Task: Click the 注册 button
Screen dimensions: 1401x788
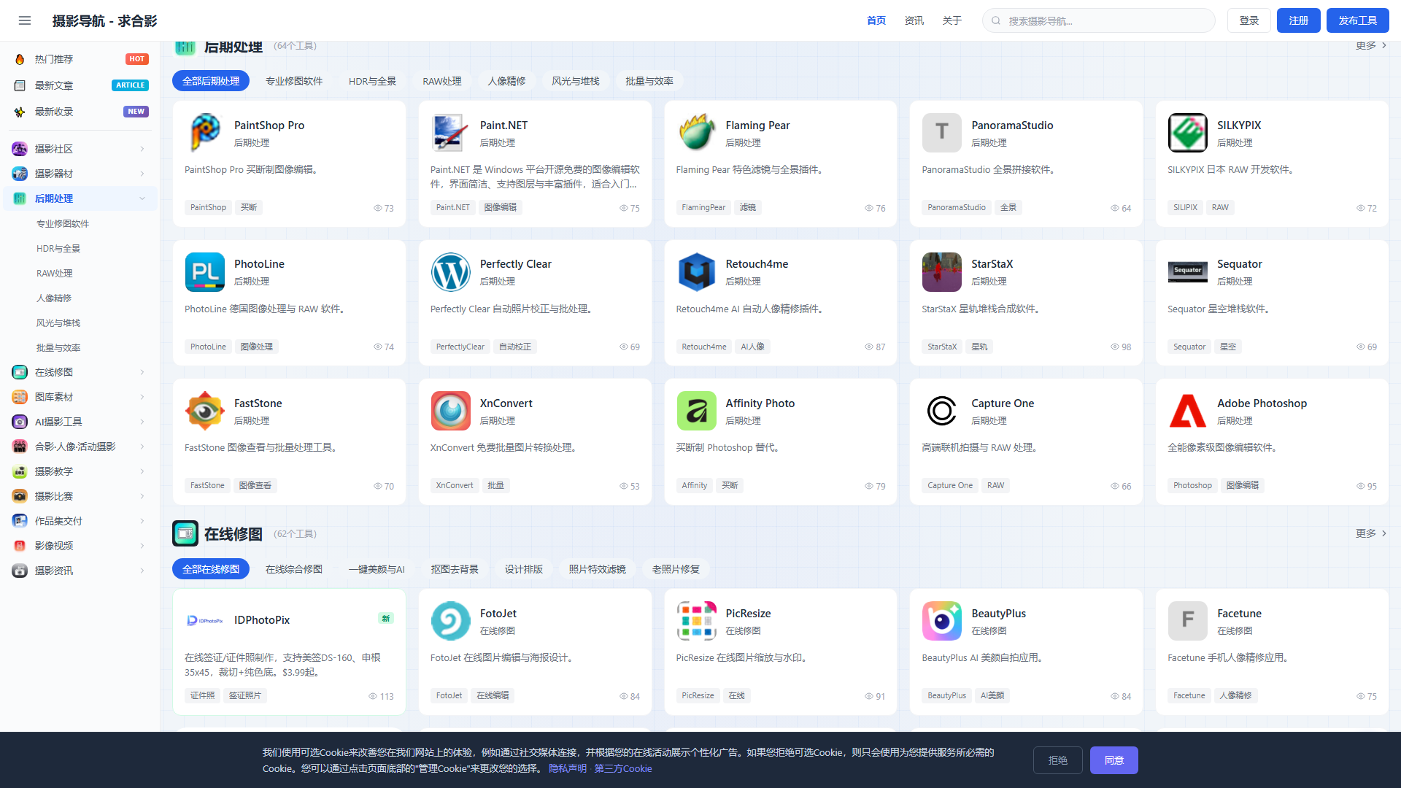Action: 1298,20
